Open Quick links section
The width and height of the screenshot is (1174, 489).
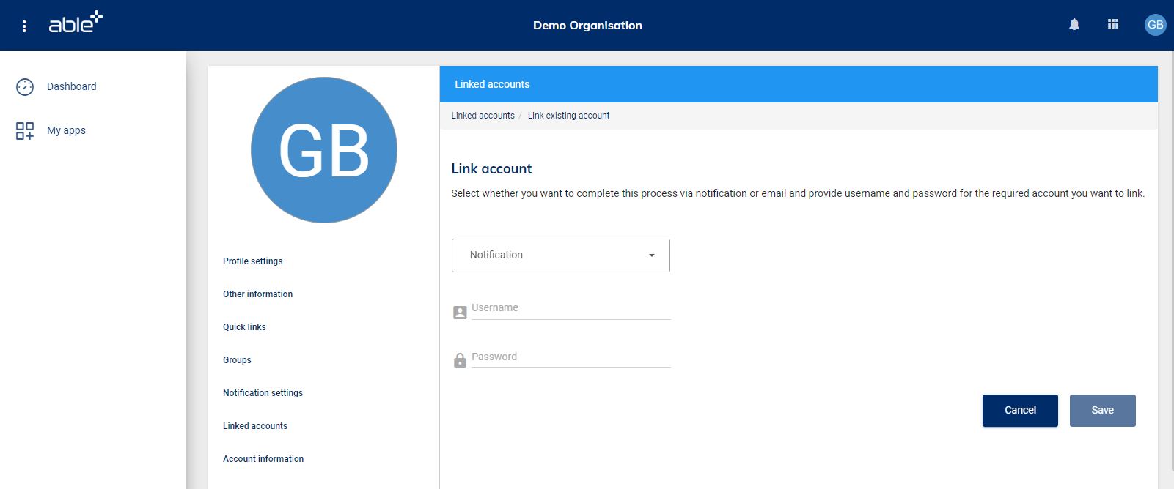244,327
